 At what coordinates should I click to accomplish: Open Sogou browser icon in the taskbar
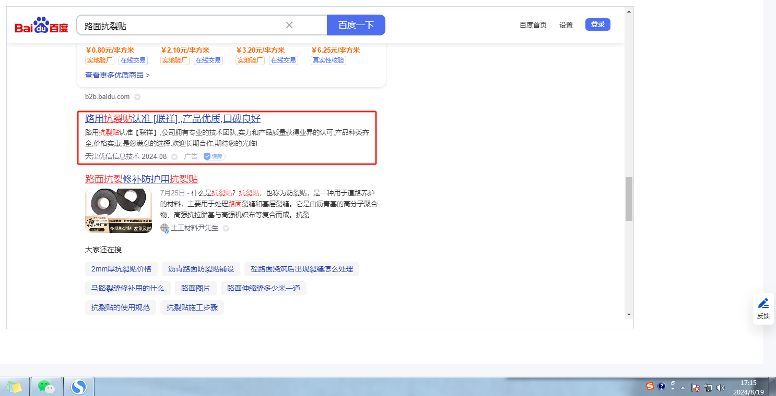[78, 387]
